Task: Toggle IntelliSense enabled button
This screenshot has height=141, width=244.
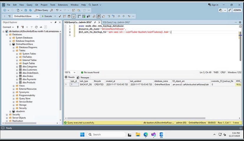Action: click(74, 16)
